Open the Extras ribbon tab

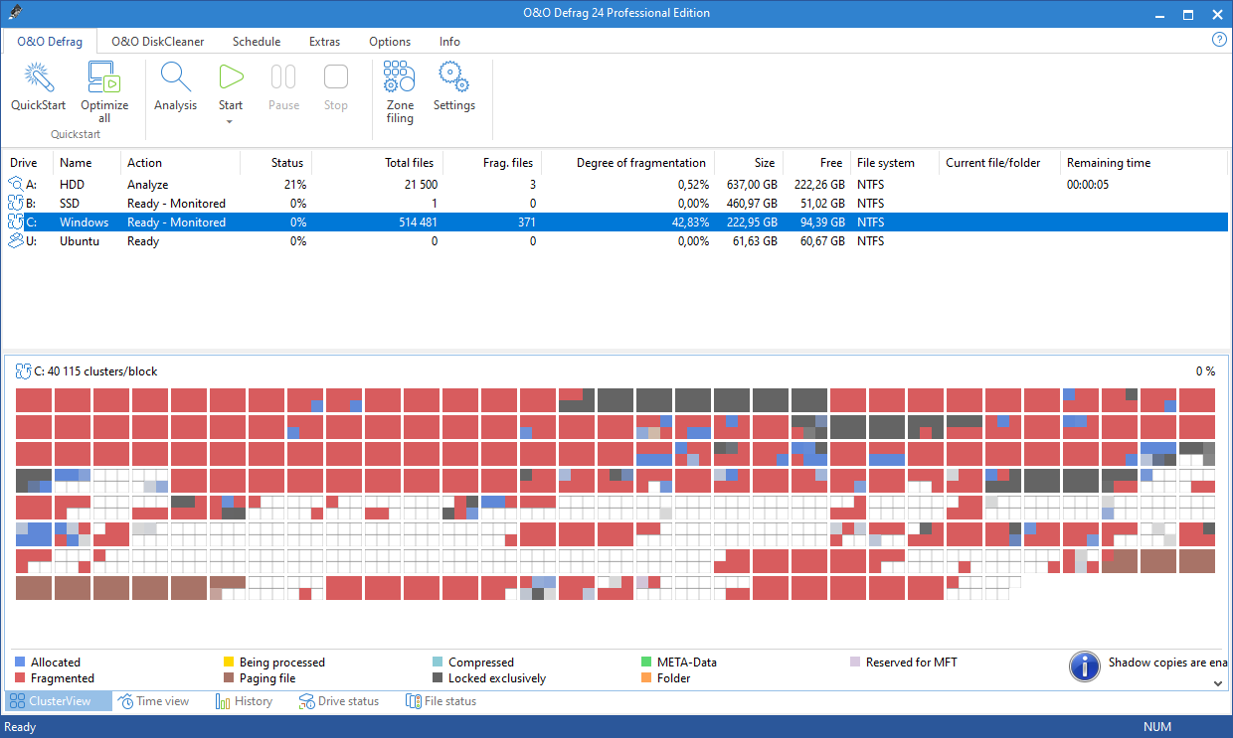pyautogui.click(x=324, y=42)
